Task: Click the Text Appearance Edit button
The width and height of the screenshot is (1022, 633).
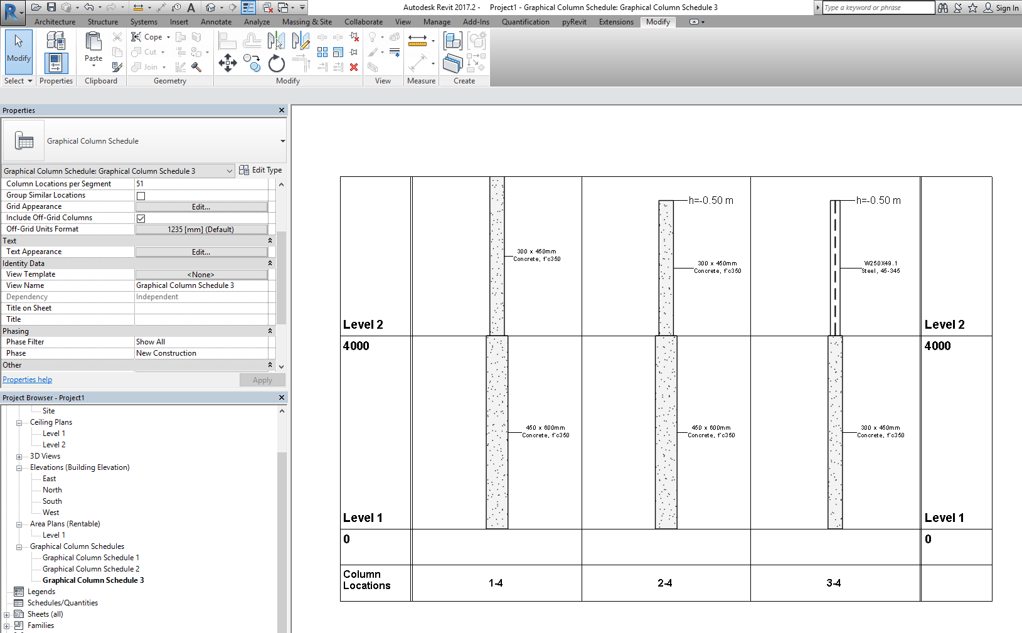Action: click(x=201, y=252)
